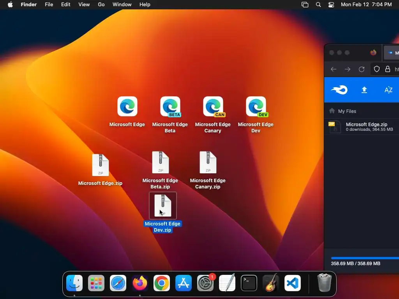Open Finder from the Dock
The image size is (399, 299).
(74, 283)
